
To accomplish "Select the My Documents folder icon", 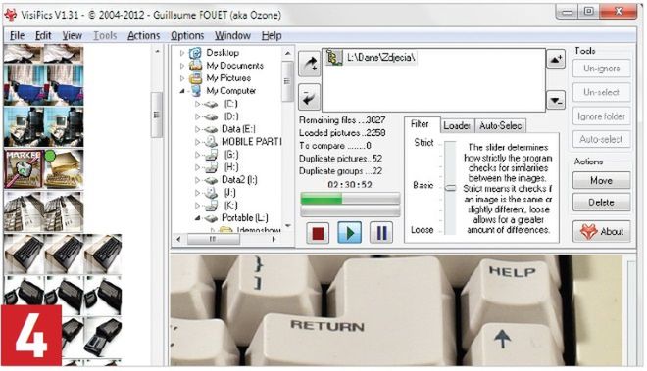I will pyautogui.click(x=195, y=66).
